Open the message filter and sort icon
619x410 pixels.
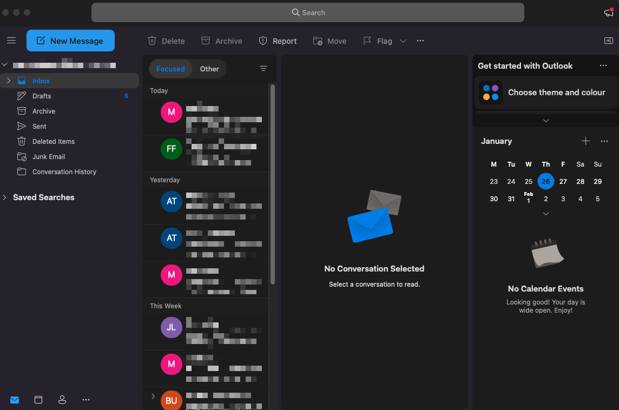(x=264, y=69)
